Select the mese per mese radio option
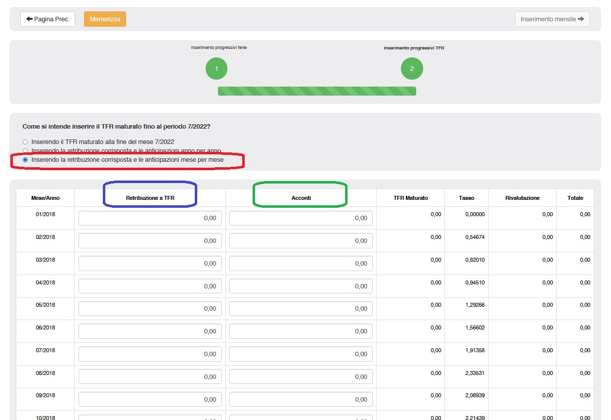 tap(25, 160)
